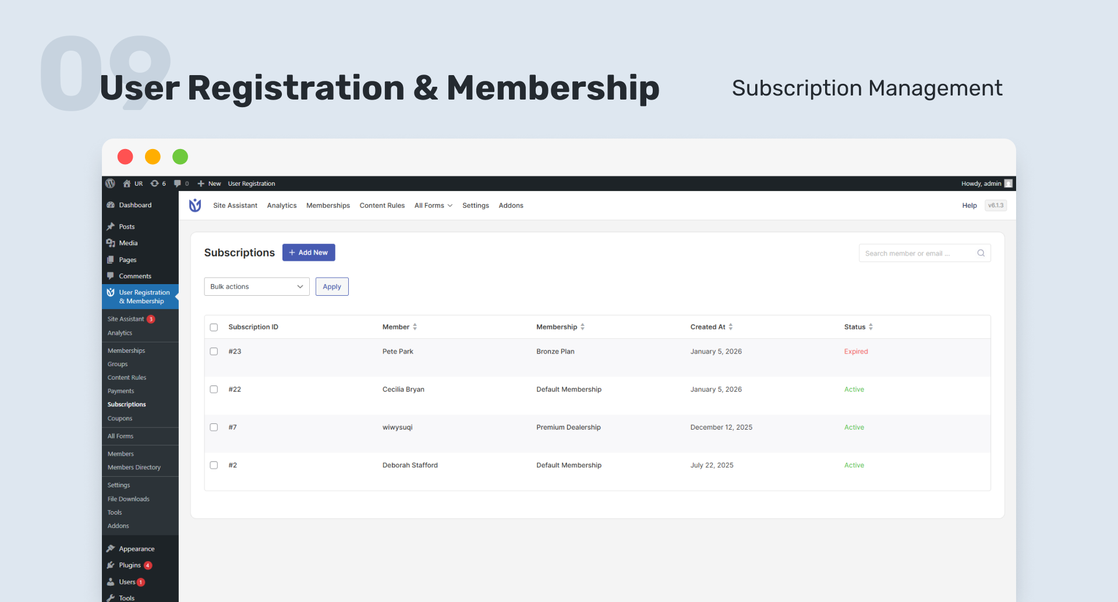
Task: Click the search magnifier icon in member search
Action: click(x=981, y=253)
